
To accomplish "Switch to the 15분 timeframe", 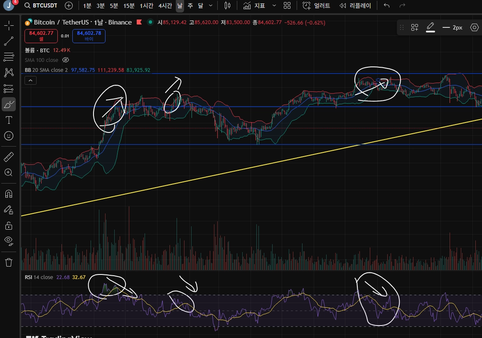I will [x=129, y=5].
